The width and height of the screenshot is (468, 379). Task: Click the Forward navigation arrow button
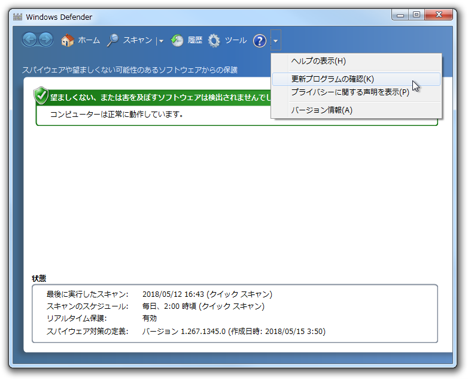click(x=46, y=40)
